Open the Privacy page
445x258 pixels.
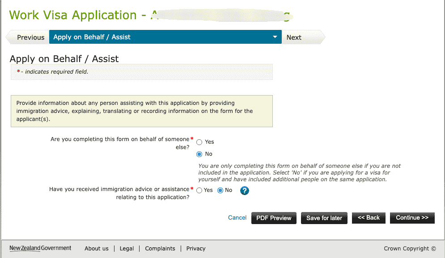195,249
